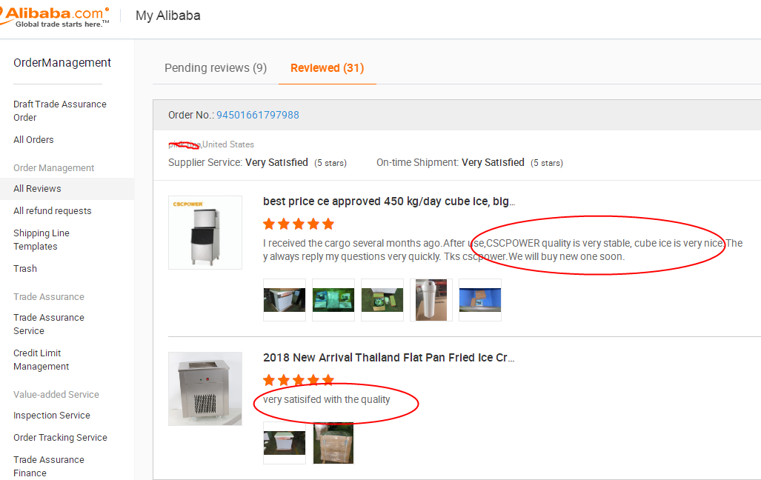
Task: Select the Reviewed (31) tab
Action: pos(327,68)
